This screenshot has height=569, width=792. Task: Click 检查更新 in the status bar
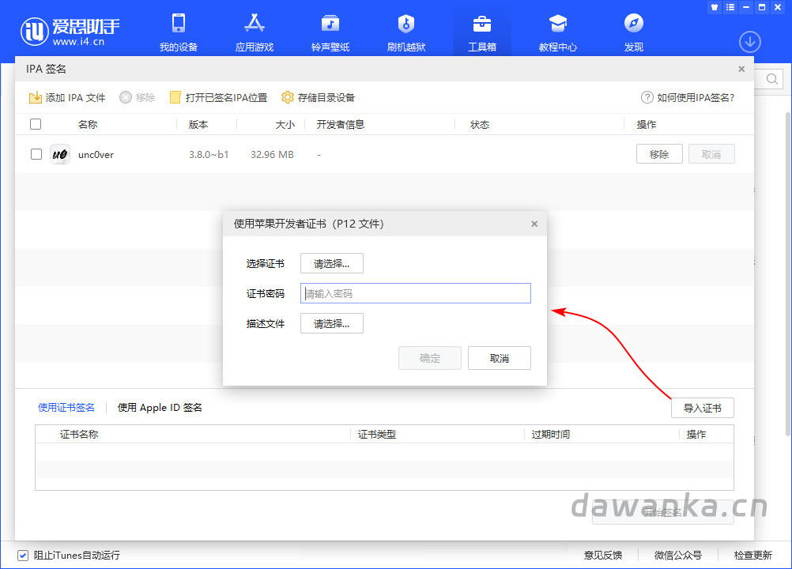(x=752, y=556)
